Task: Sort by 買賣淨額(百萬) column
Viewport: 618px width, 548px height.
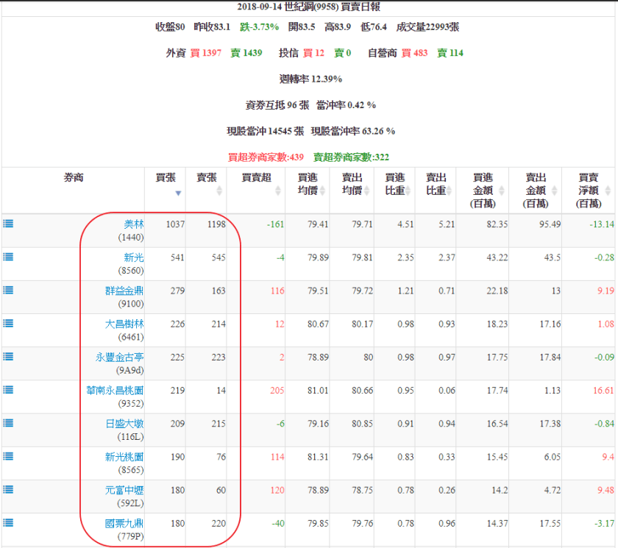Action: click(x=589, y=190)
